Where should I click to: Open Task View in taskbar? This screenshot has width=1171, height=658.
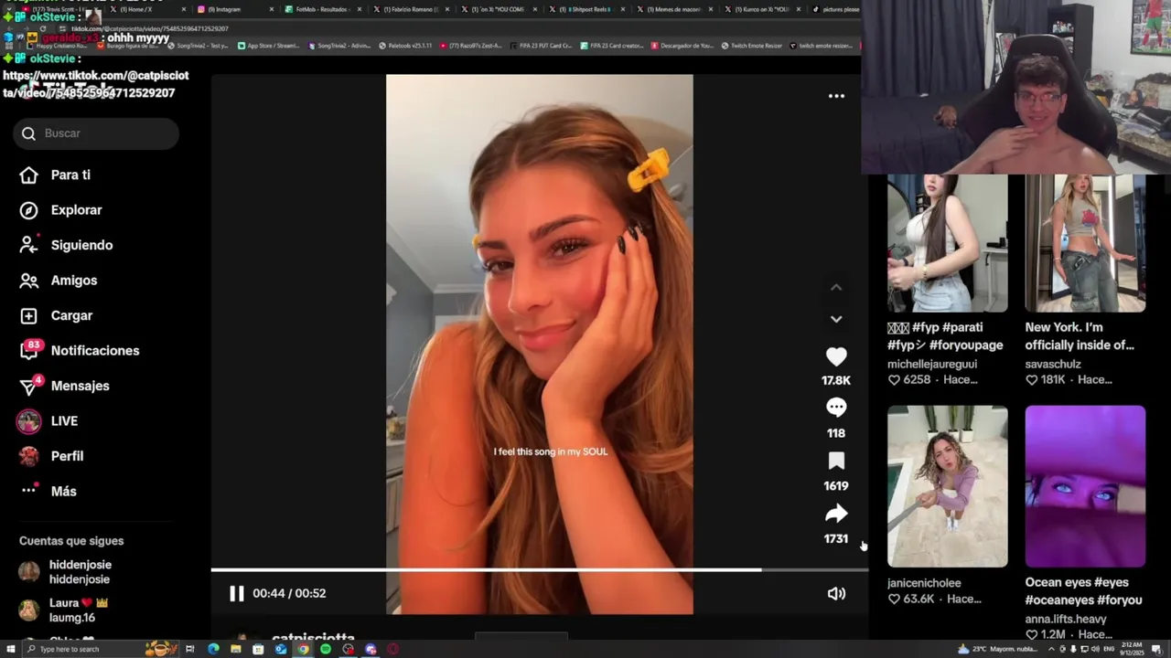[190, 649]
